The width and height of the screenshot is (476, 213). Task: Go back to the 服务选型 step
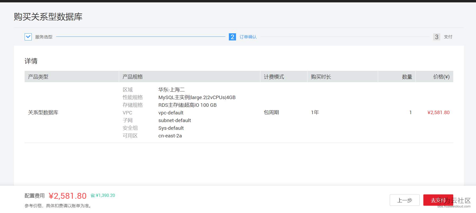[44, 37]
